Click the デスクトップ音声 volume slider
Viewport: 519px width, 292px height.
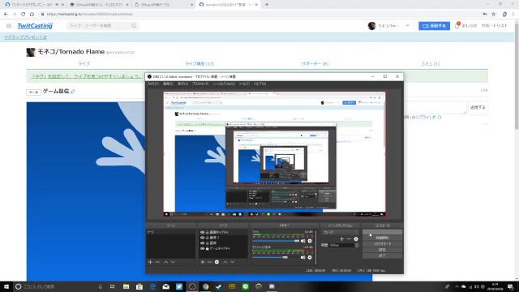(276, 257)
